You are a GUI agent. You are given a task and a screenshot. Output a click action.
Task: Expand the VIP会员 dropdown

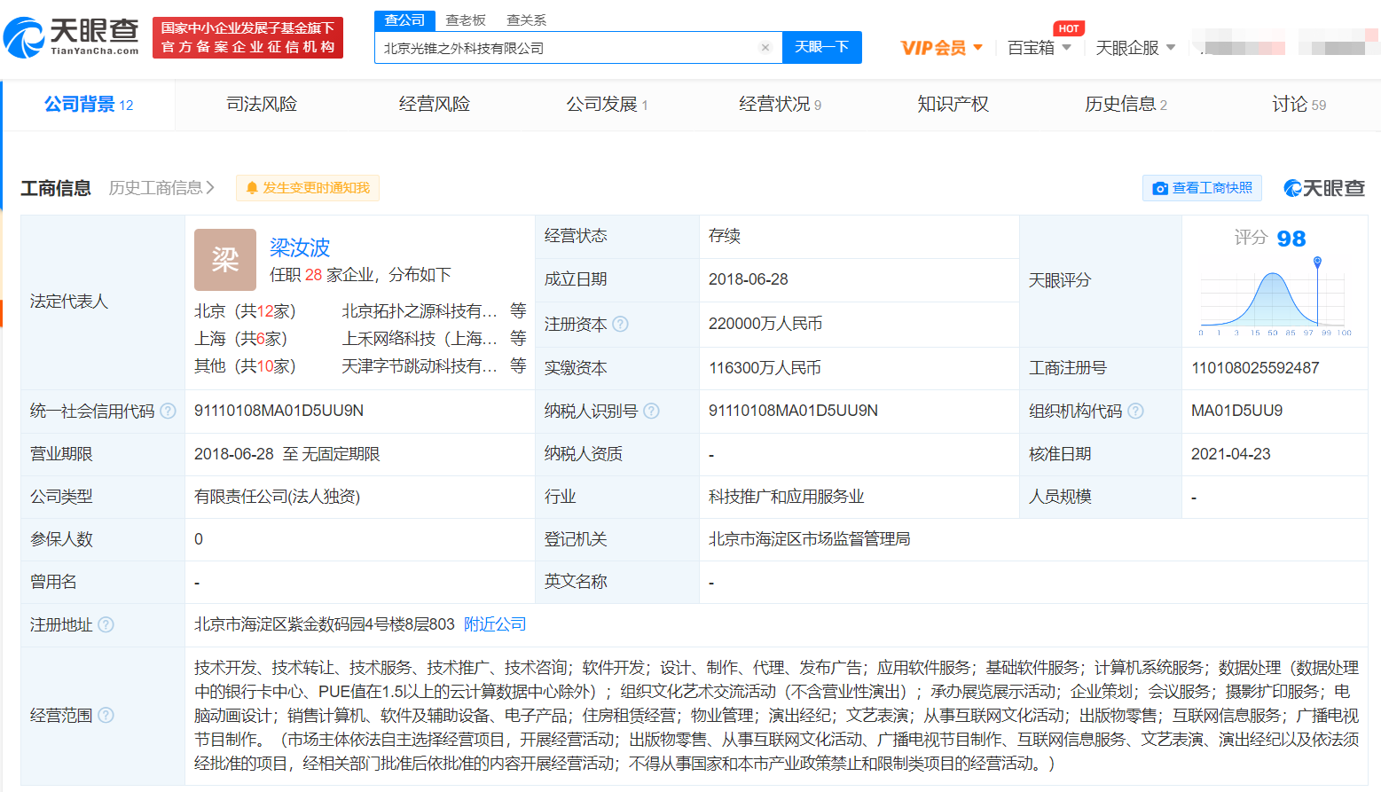coord(941,48)
